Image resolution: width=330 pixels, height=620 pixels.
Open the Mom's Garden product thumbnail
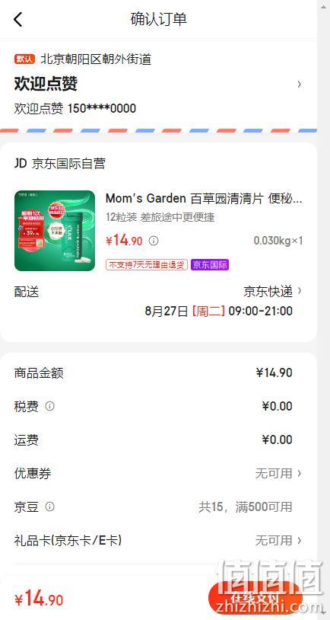pyautogui.click(x=55, y=231)
